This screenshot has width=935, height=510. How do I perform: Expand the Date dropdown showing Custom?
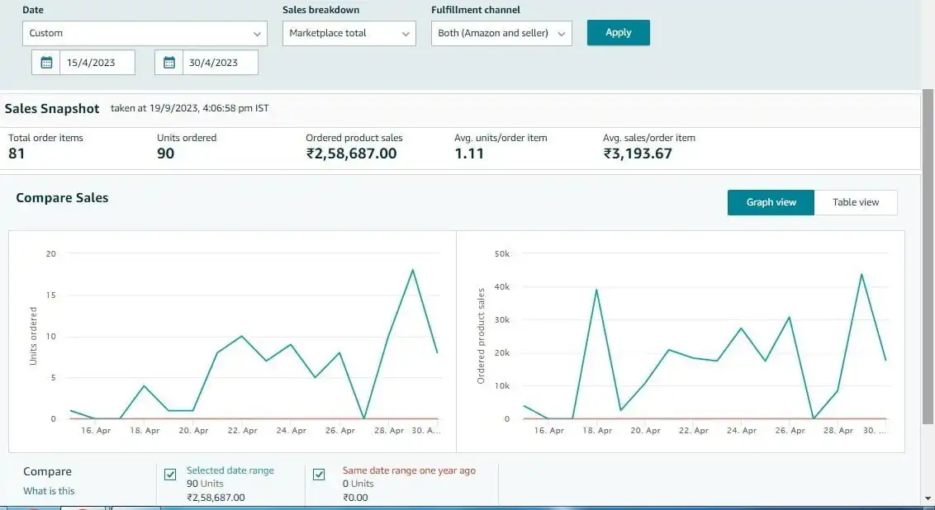pyautogui.click(x=145, y=33)
